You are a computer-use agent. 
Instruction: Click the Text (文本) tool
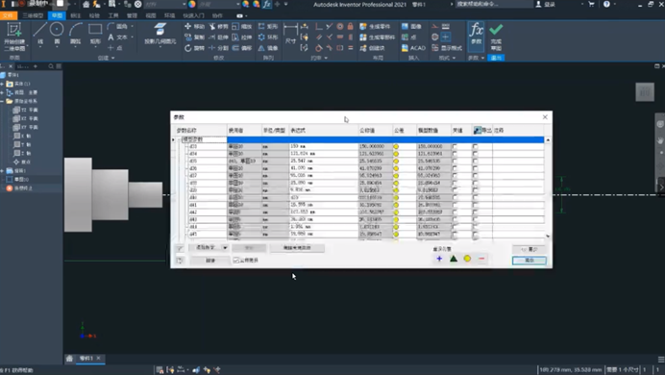118,37
